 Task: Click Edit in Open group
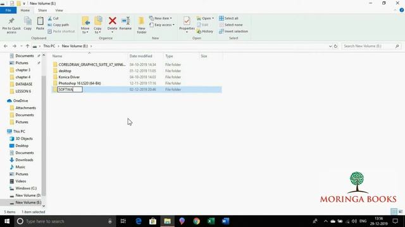pyautogui.click(x=202, y=25)
